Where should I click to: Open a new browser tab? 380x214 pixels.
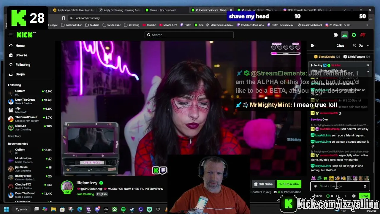pos(330,10)
